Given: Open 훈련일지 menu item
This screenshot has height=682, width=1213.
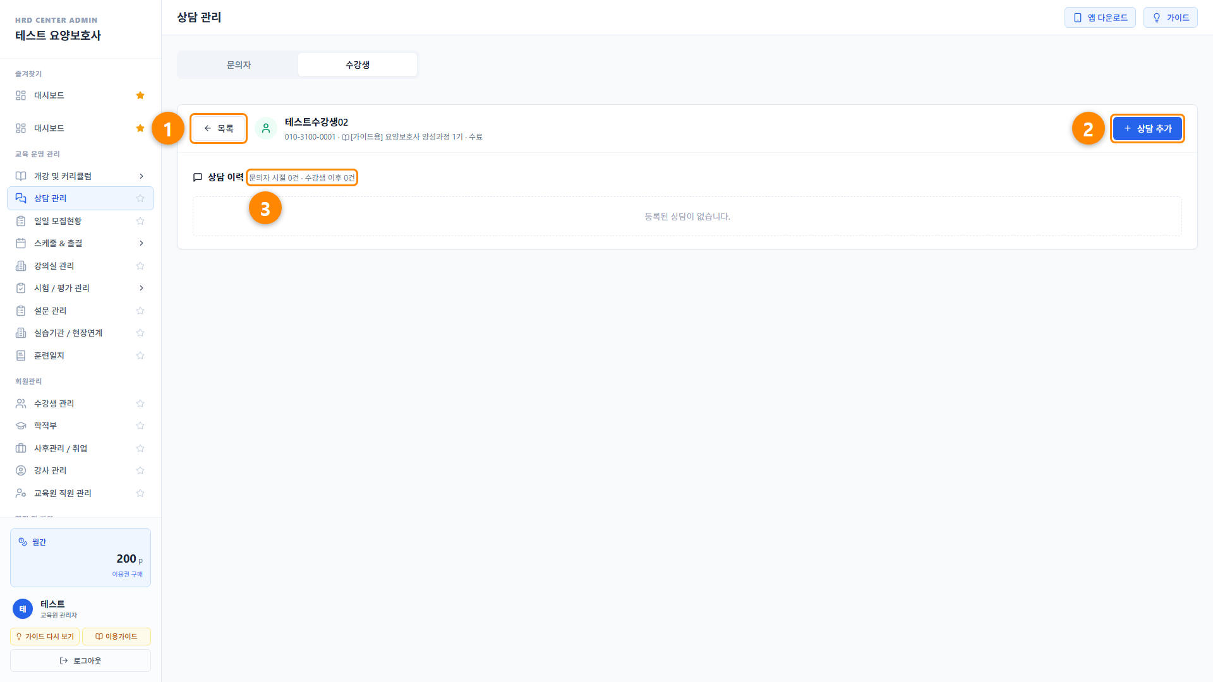Looking at the screenshot, I should 80,356.
